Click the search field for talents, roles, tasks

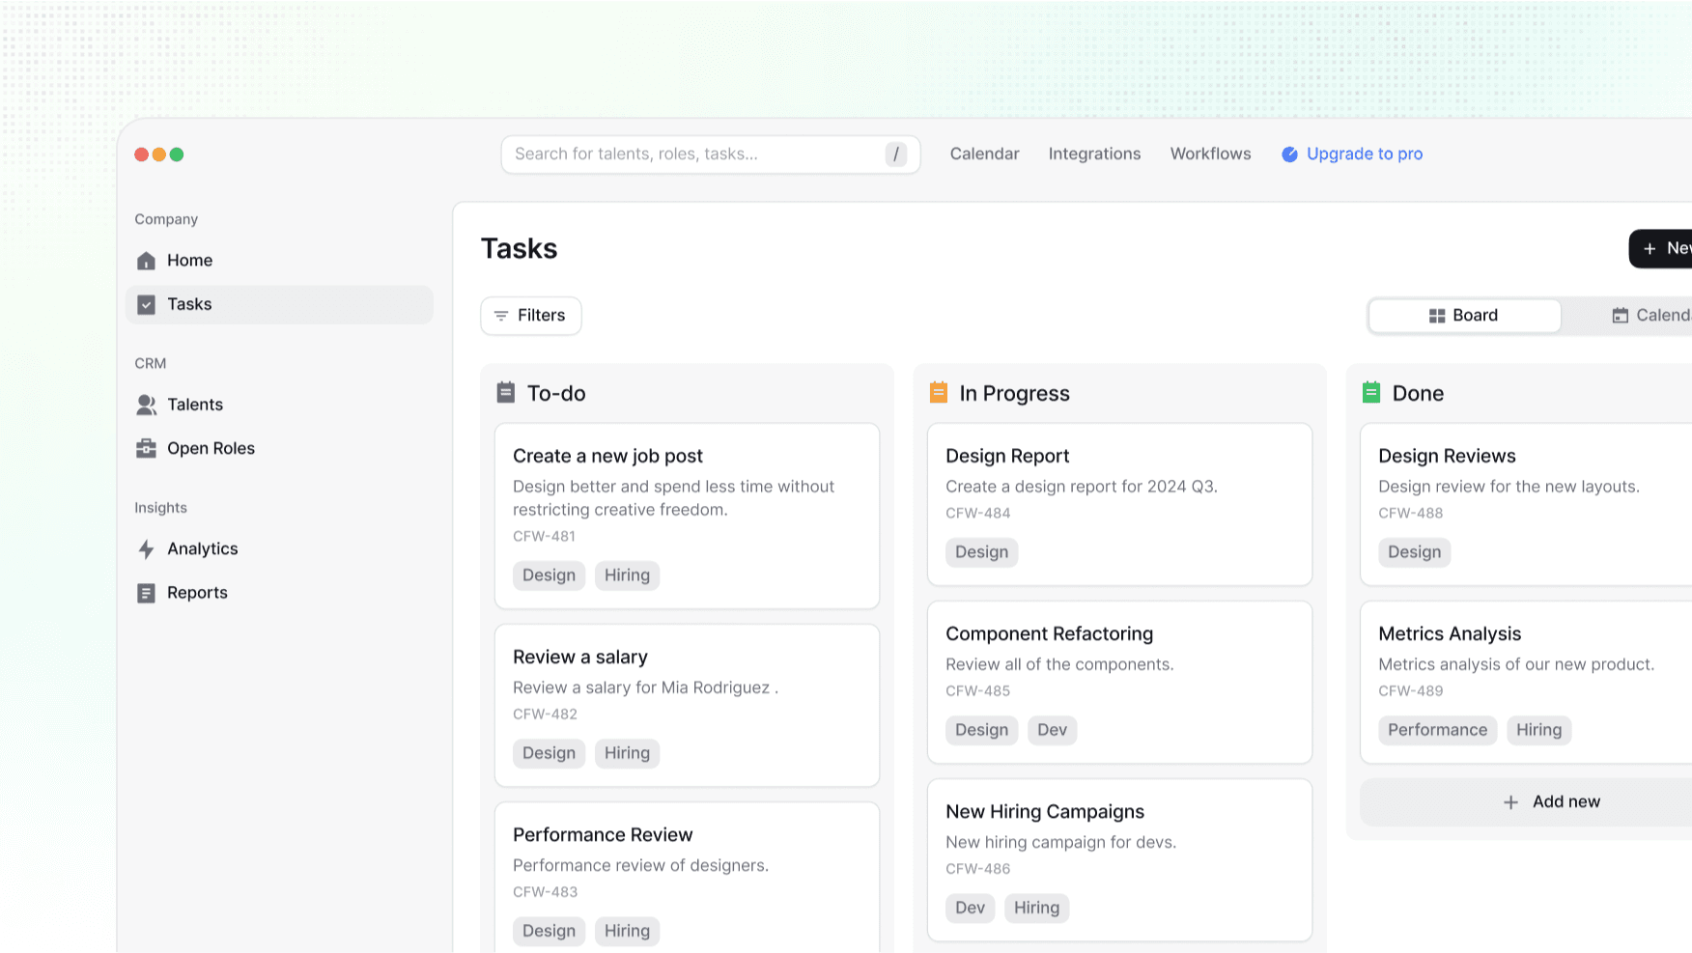[x=695, y=154]
